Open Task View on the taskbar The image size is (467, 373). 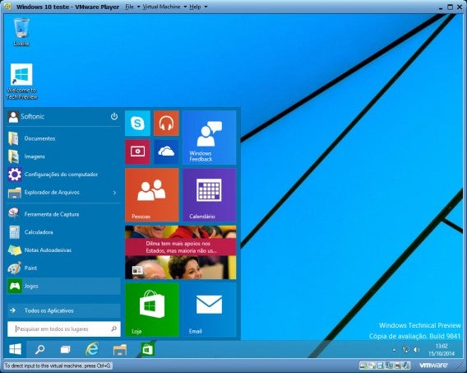(65, 349)
